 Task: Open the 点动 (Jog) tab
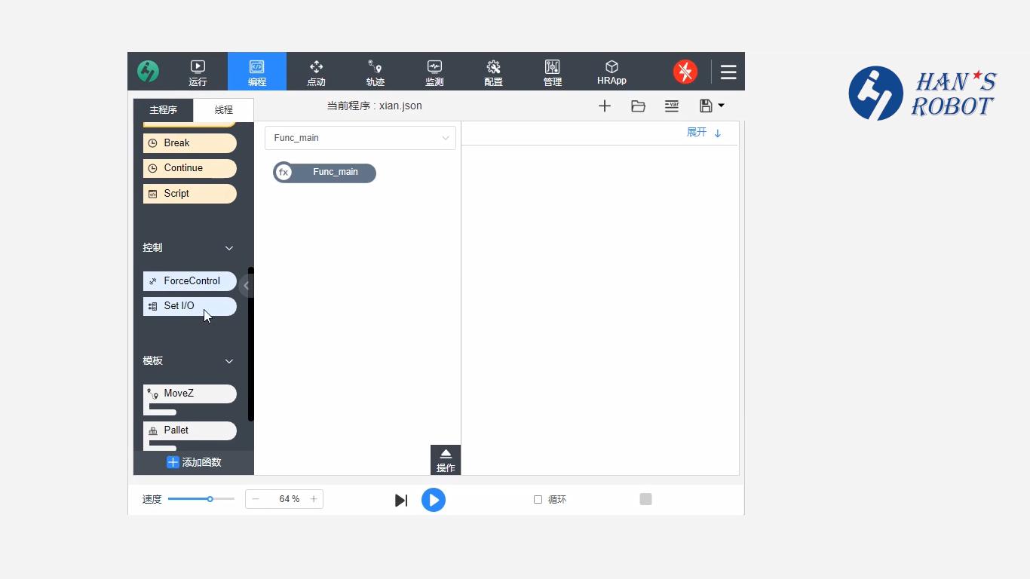tap(316, 72)
